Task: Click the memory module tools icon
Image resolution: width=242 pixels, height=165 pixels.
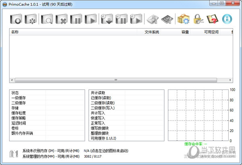Action: coord(152,19)
